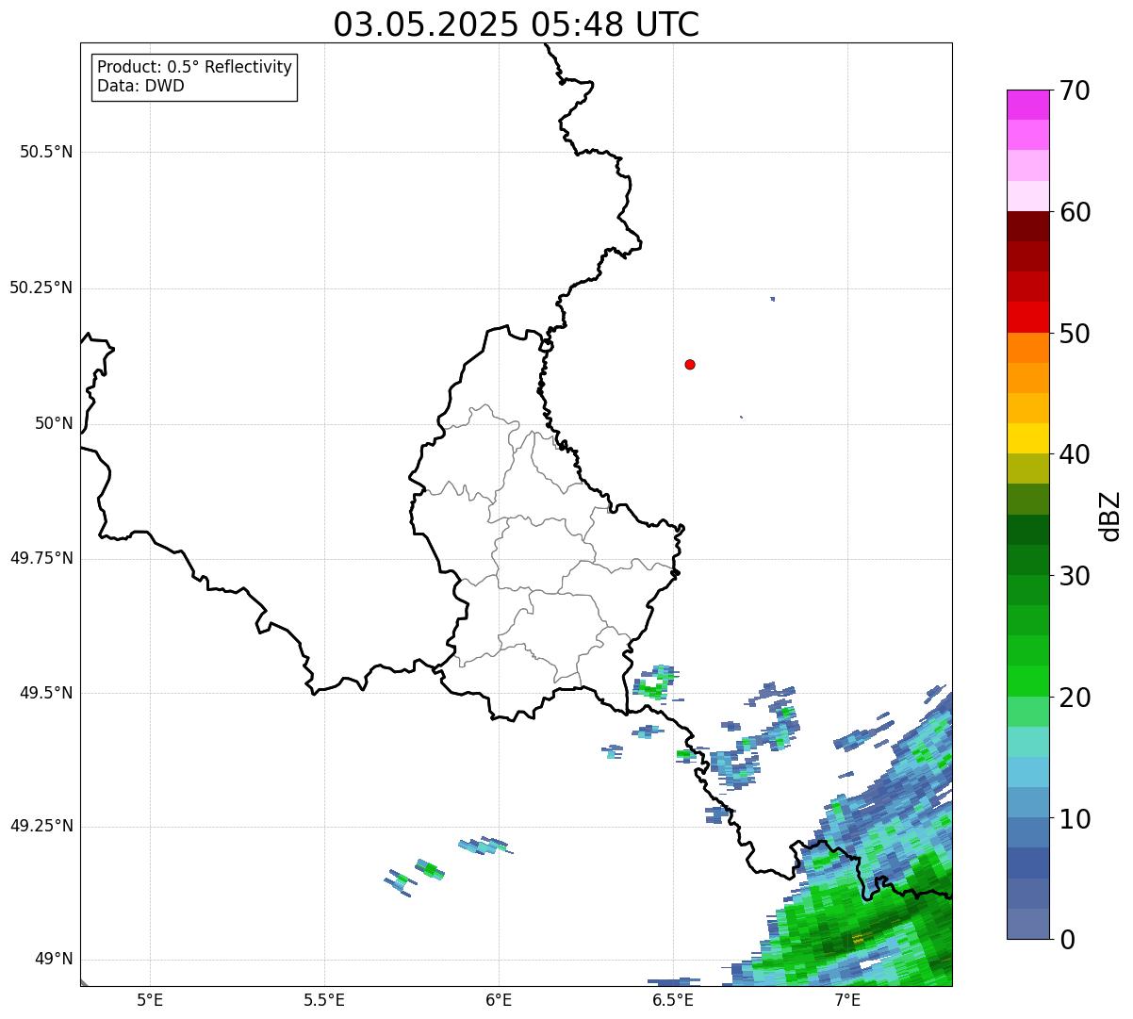The image size is (1133, 1019).
Task: Click the dark blue colorbar swatch below 10
Action: tap(1026, 863)
